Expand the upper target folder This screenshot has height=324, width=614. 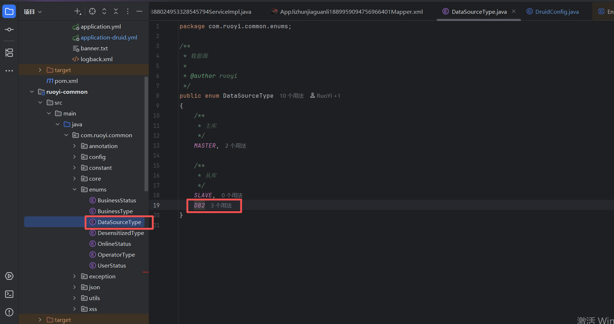[x=40, y=70]
